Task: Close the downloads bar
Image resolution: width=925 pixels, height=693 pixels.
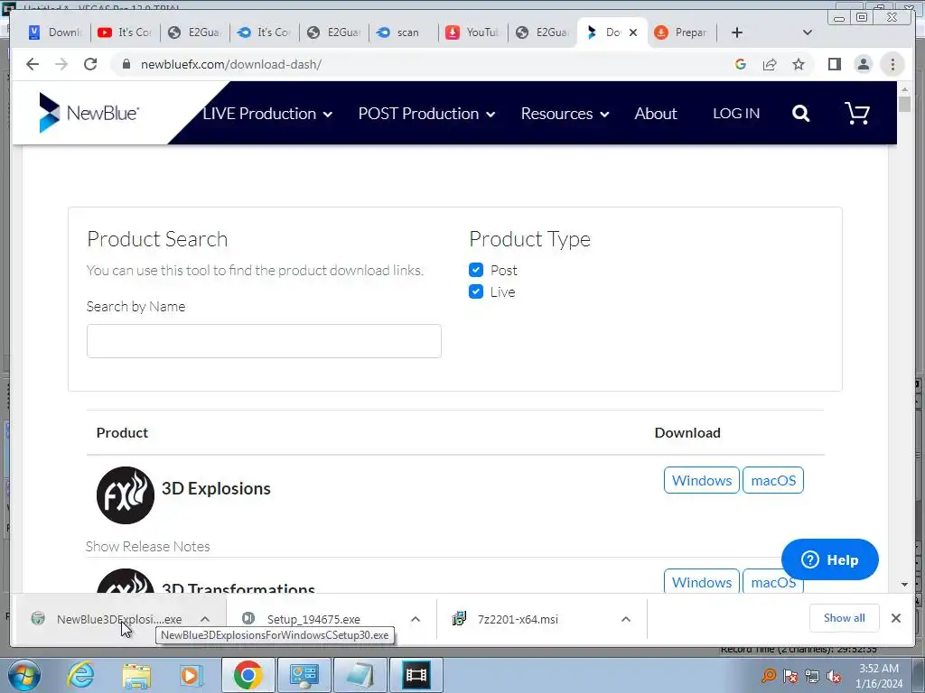Action: coord(896,617)
